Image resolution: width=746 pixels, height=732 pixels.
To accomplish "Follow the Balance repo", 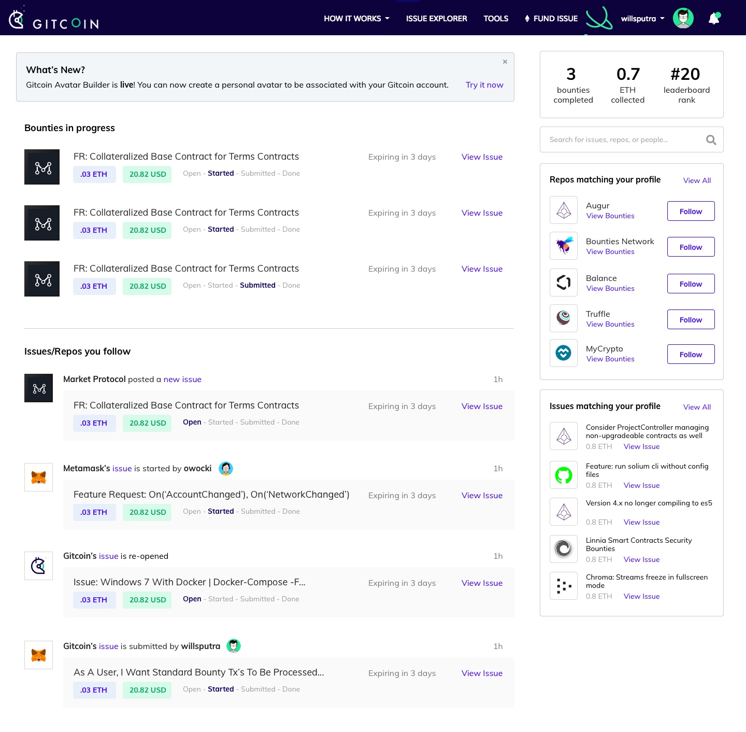I will coord(691,284).
